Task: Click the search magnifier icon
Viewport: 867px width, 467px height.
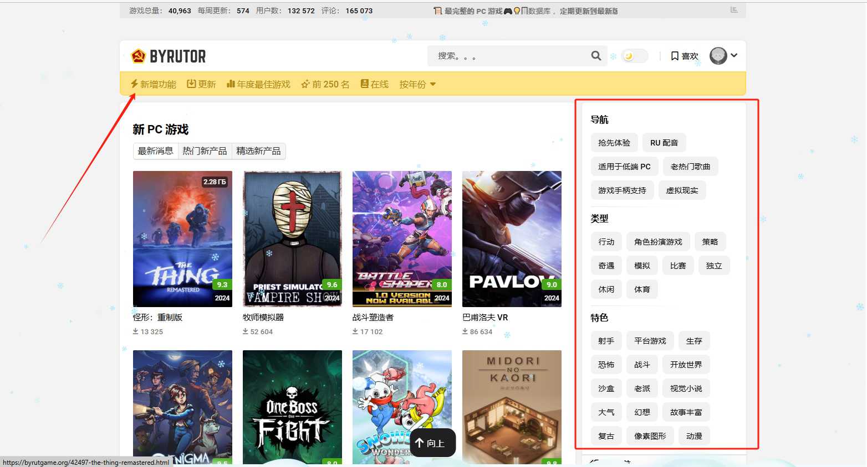Action: pos(596,56)
